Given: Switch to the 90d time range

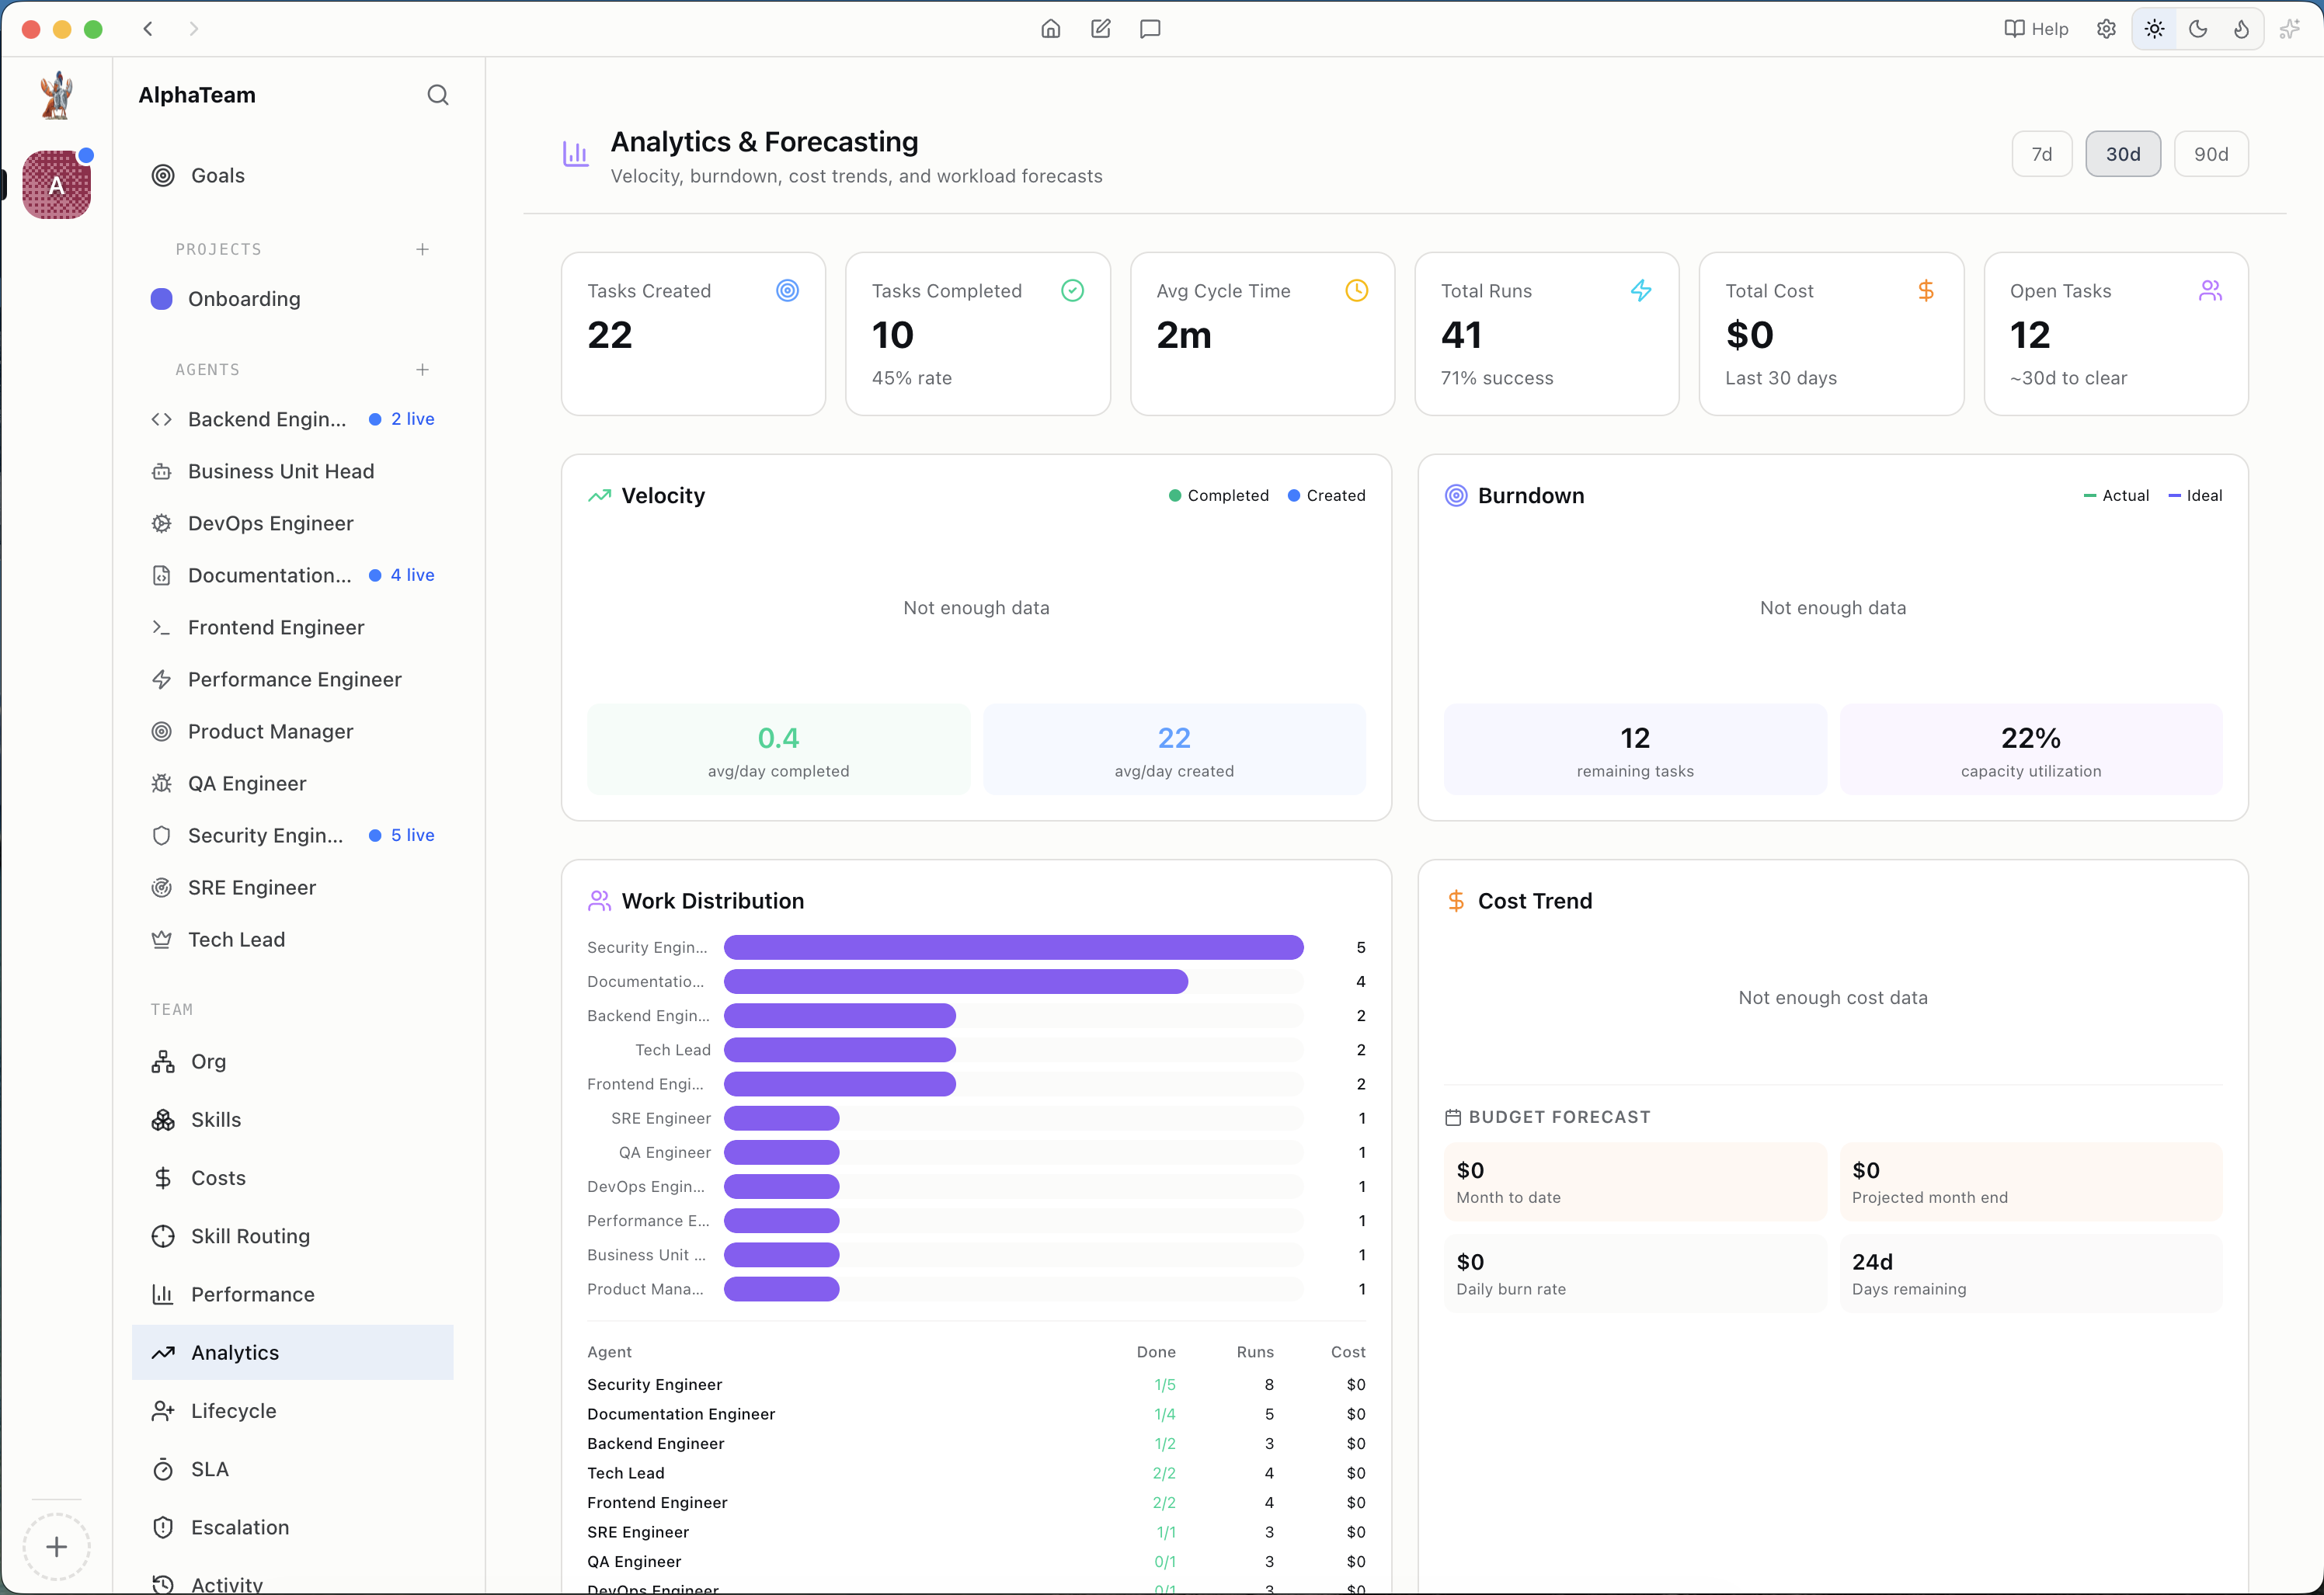Looking at the screenshot, I should pos(2212,153).
